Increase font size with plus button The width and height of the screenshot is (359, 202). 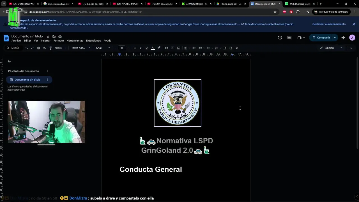coord(128,48)
